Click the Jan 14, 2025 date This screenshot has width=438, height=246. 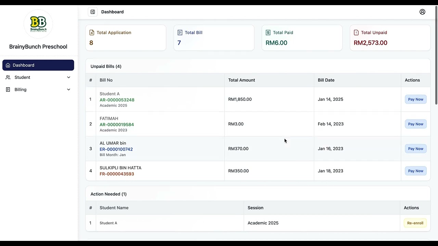331,99
